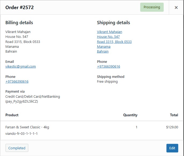Open the order Edit page
184x156 pixels.
coord(172,148)
